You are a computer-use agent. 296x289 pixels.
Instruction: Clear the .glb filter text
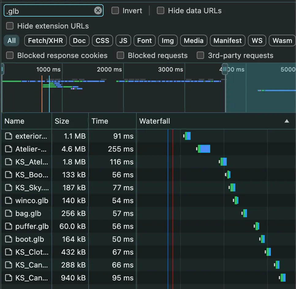98,11
